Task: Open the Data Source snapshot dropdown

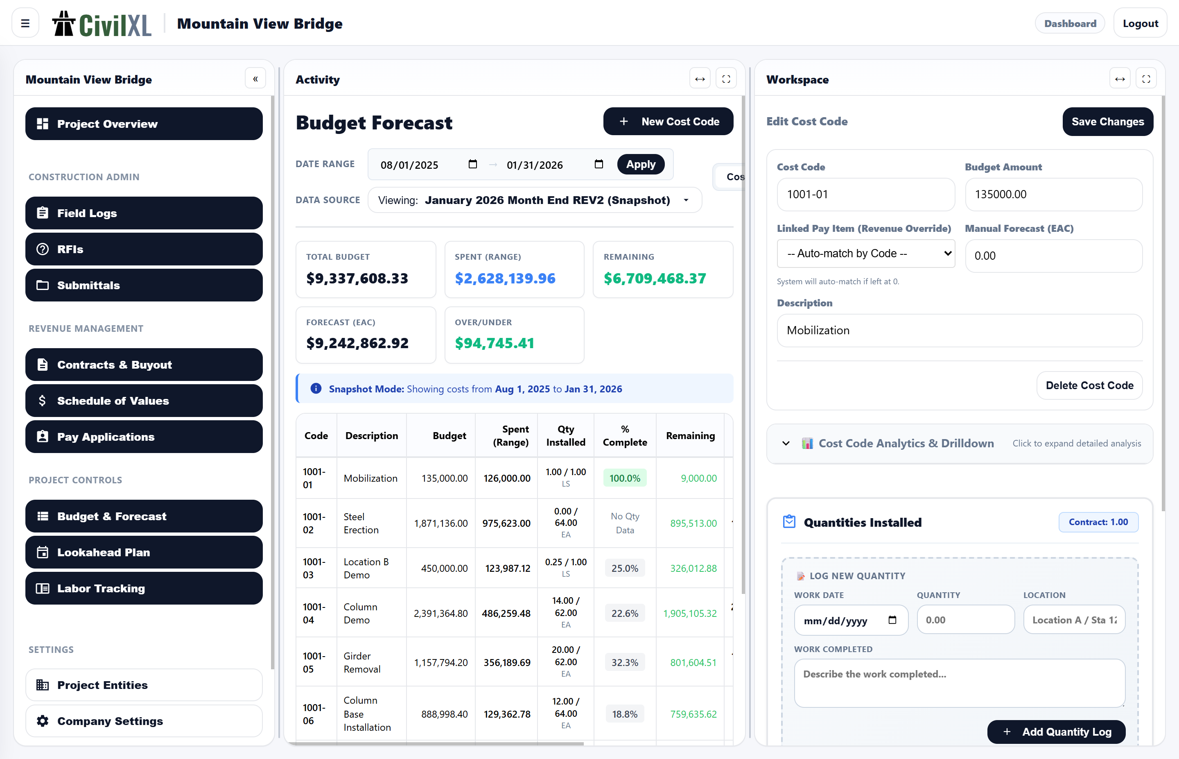Action: [x=534, y=199]
